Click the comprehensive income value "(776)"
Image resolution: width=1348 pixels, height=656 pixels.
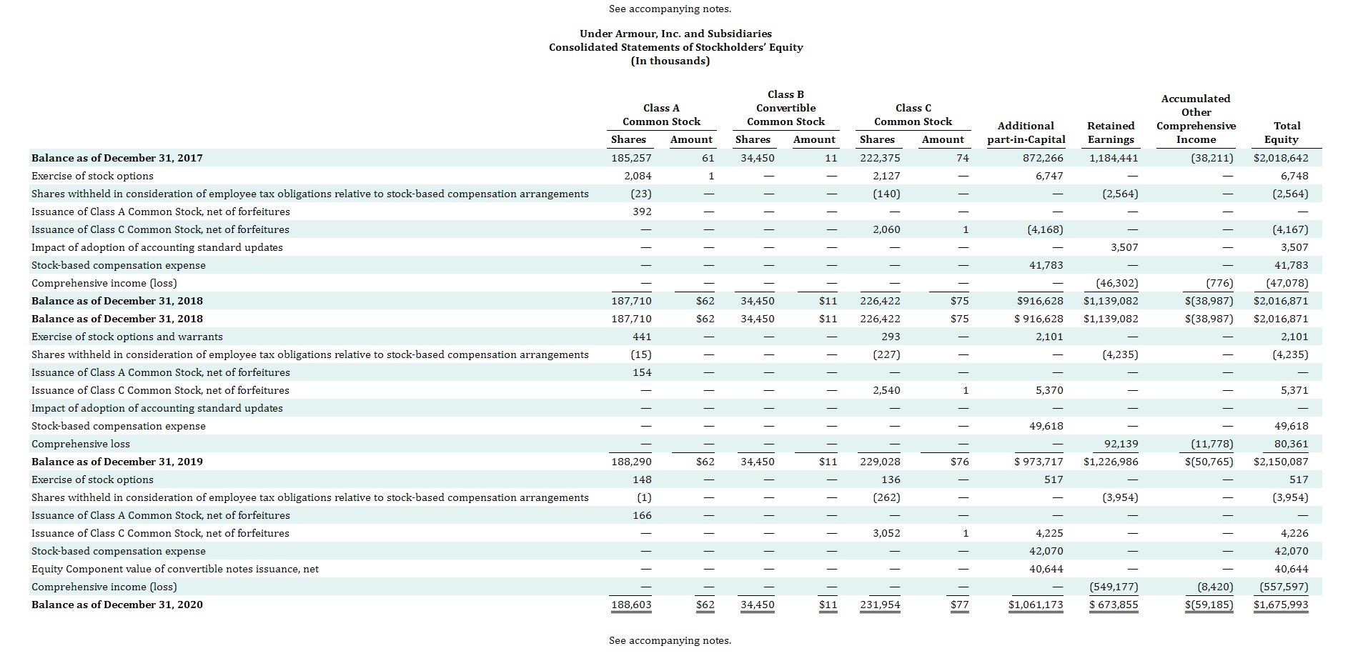(x=1219, y=283)
